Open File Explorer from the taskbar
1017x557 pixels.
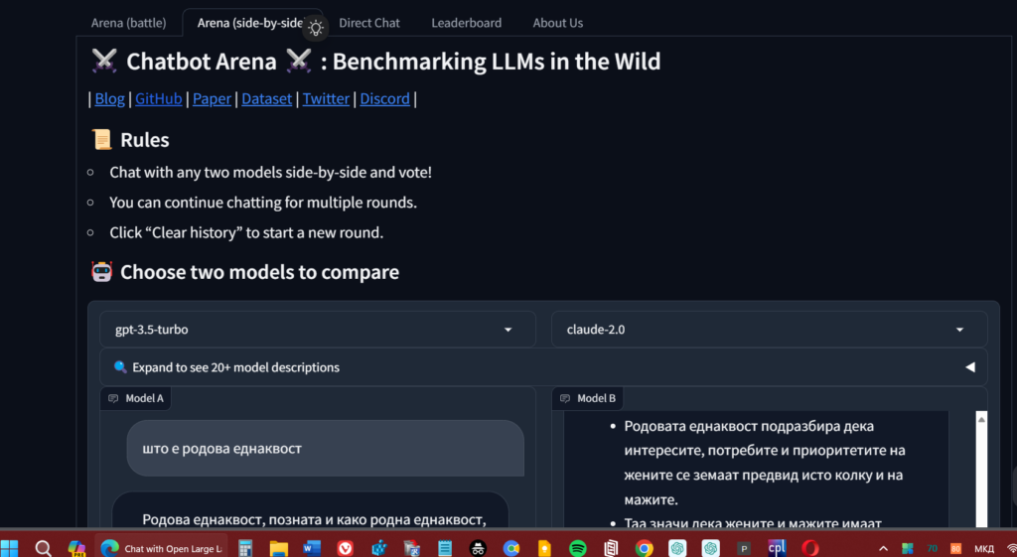pyautogui.click(x=279, y=549)
